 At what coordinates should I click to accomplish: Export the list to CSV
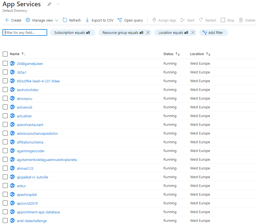pos(99,20)
